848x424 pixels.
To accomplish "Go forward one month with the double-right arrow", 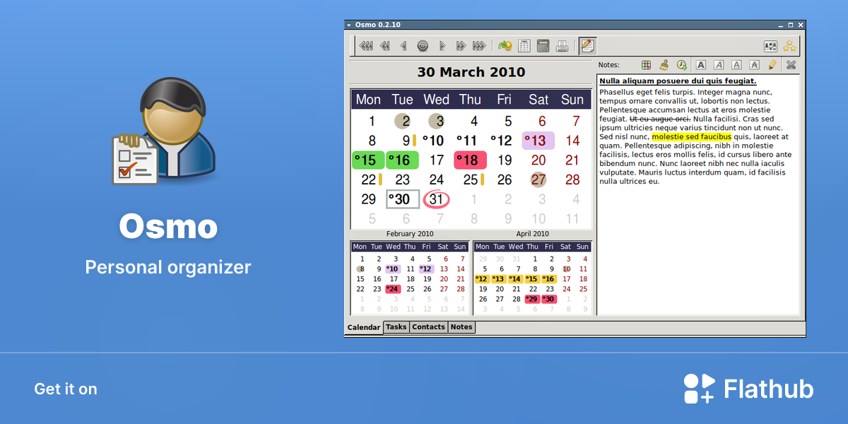I will 461,46.
